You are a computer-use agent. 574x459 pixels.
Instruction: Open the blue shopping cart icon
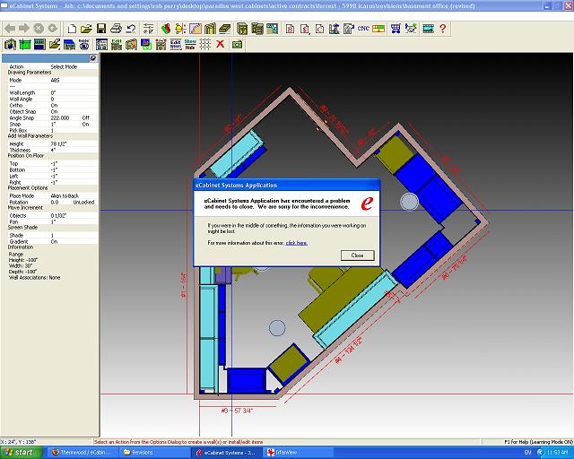point(396,29)
